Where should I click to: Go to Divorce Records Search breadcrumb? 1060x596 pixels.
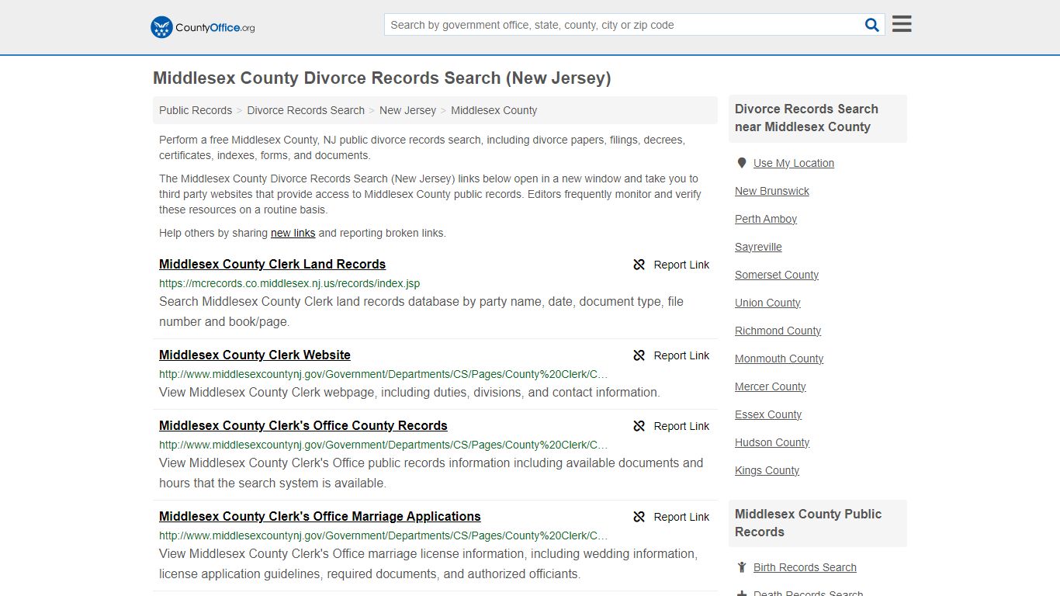[x=306, y=110]
